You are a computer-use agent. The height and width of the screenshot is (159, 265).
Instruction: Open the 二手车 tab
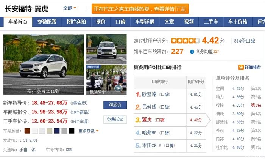coord(211,22)
